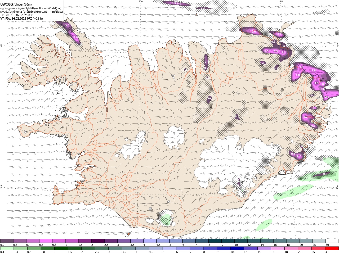This screenshot has height=254, width=339.
Task: Click the '0.3' value on the offshore southeast patch
Action: [x=325, y=174]
